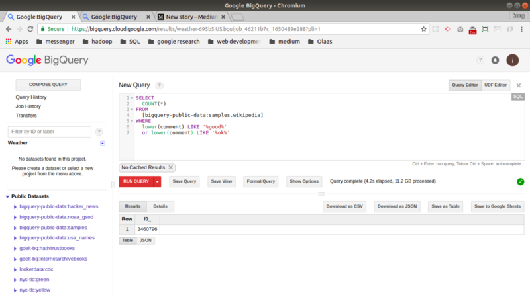Open the Details tab in results
Image resolution: width=530 pixels, height=297 pixels.
point(160,206)
